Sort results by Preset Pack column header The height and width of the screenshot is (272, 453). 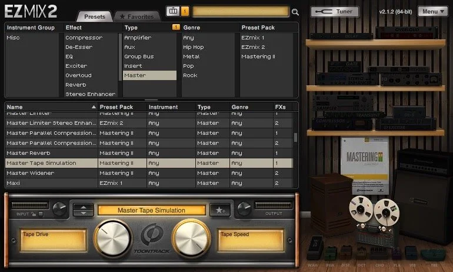pyautogui.click(x=122, y=107)
